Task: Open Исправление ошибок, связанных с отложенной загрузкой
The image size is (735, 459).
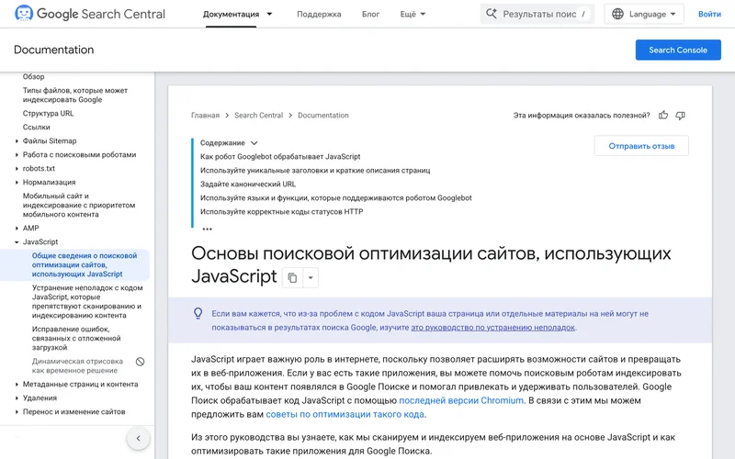Action: (x=76, y=338)
